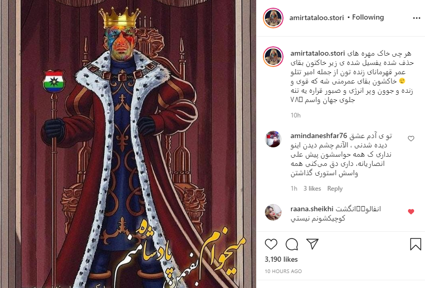Open amirtataloo.stori avatar beside caption

[273, 57]
